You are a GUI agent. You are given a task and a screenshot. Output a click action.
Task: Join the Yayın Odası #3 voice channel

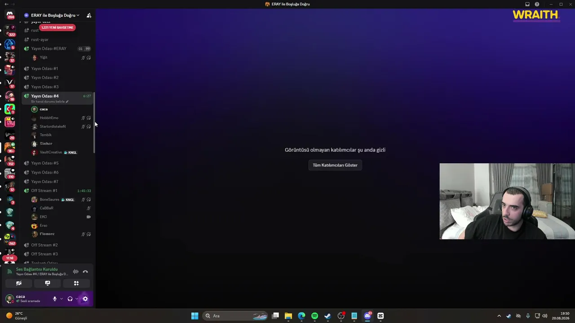[x=57, y=87]
